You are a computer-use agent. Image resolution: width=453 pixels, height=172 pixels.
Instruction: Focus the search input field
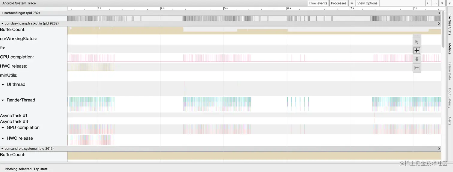pos(402,3)
